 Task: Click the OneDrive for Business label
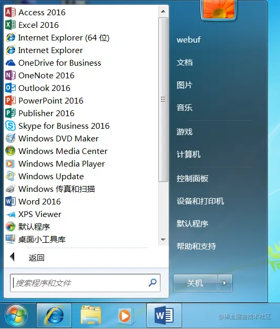pos(60,63)
